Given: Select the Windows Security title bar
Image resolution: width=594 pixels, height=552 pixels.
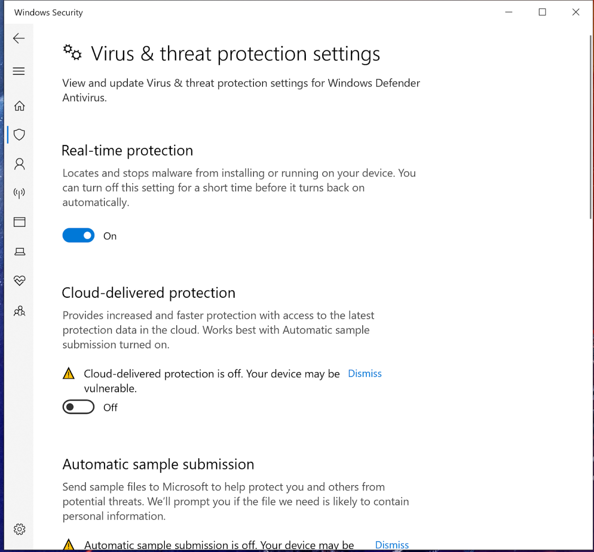Looking at the screenshot, I should tap(48, 12).
